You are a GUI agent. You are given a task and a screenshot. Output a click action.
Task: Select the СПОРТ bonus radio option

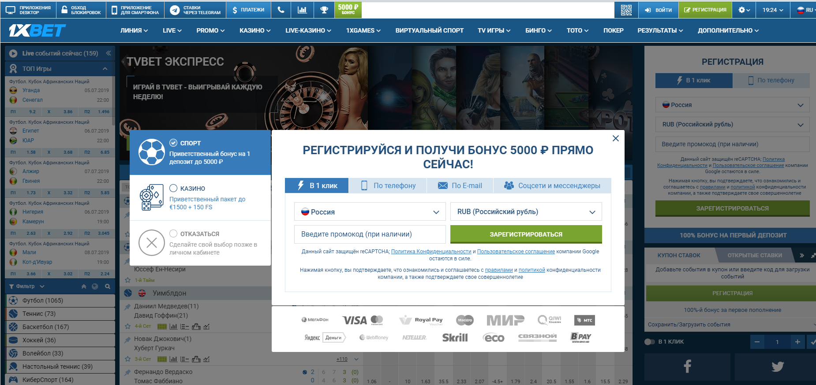pyautogui.click(x=173, y=143)
